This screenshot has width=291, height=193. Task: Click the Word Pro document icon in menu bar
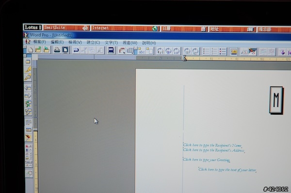coord(28,42)
